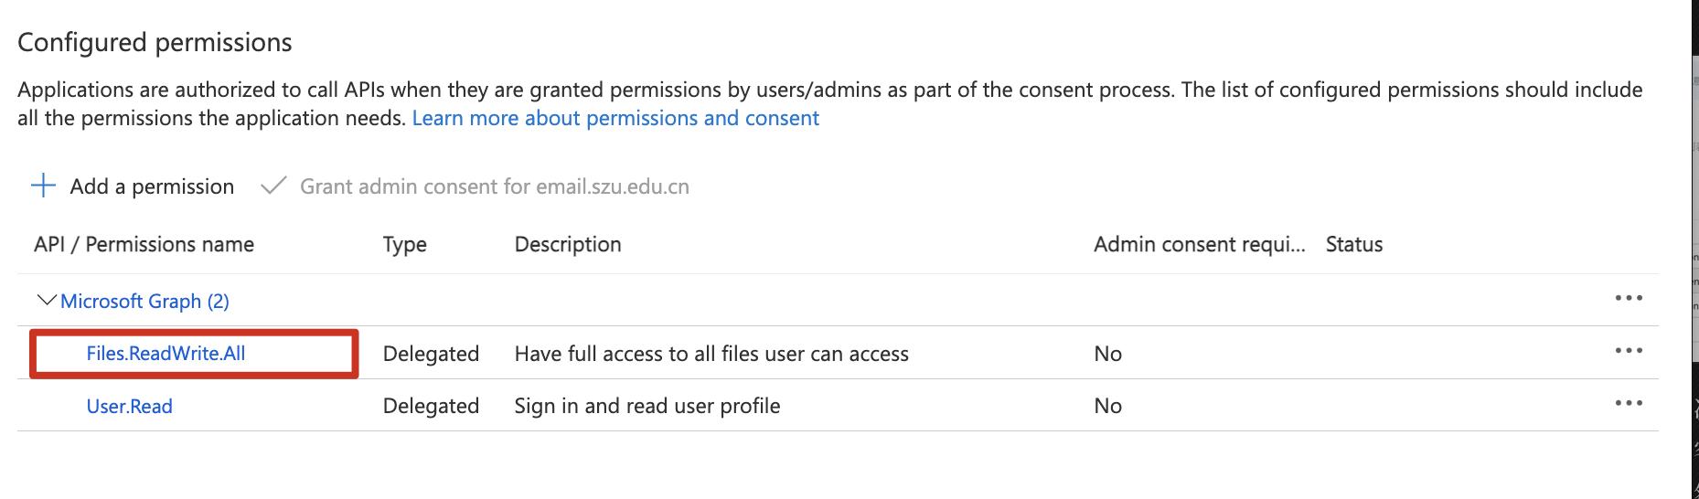Collapse the Microsoft Graph group chevron

tap(46, 300)
